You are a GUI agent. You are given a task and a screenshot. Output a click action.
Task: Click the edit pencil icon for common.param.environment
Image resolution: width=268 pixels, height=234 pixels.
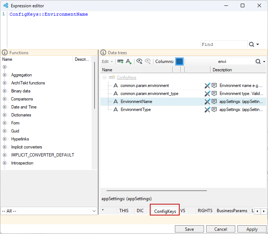click(207, 86)
